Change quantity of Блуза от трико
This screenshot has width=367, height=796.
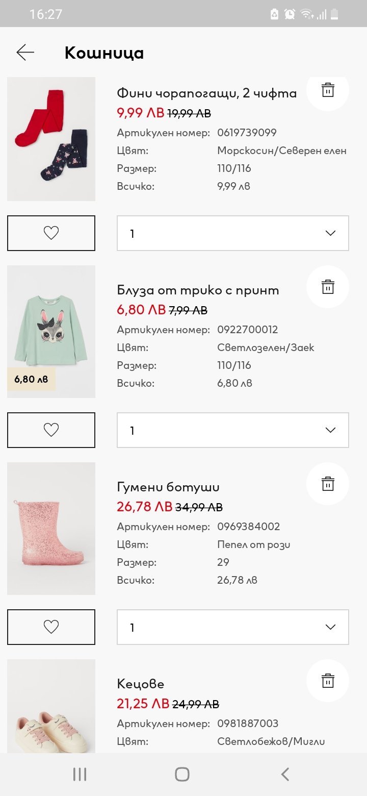click(233, 430)
